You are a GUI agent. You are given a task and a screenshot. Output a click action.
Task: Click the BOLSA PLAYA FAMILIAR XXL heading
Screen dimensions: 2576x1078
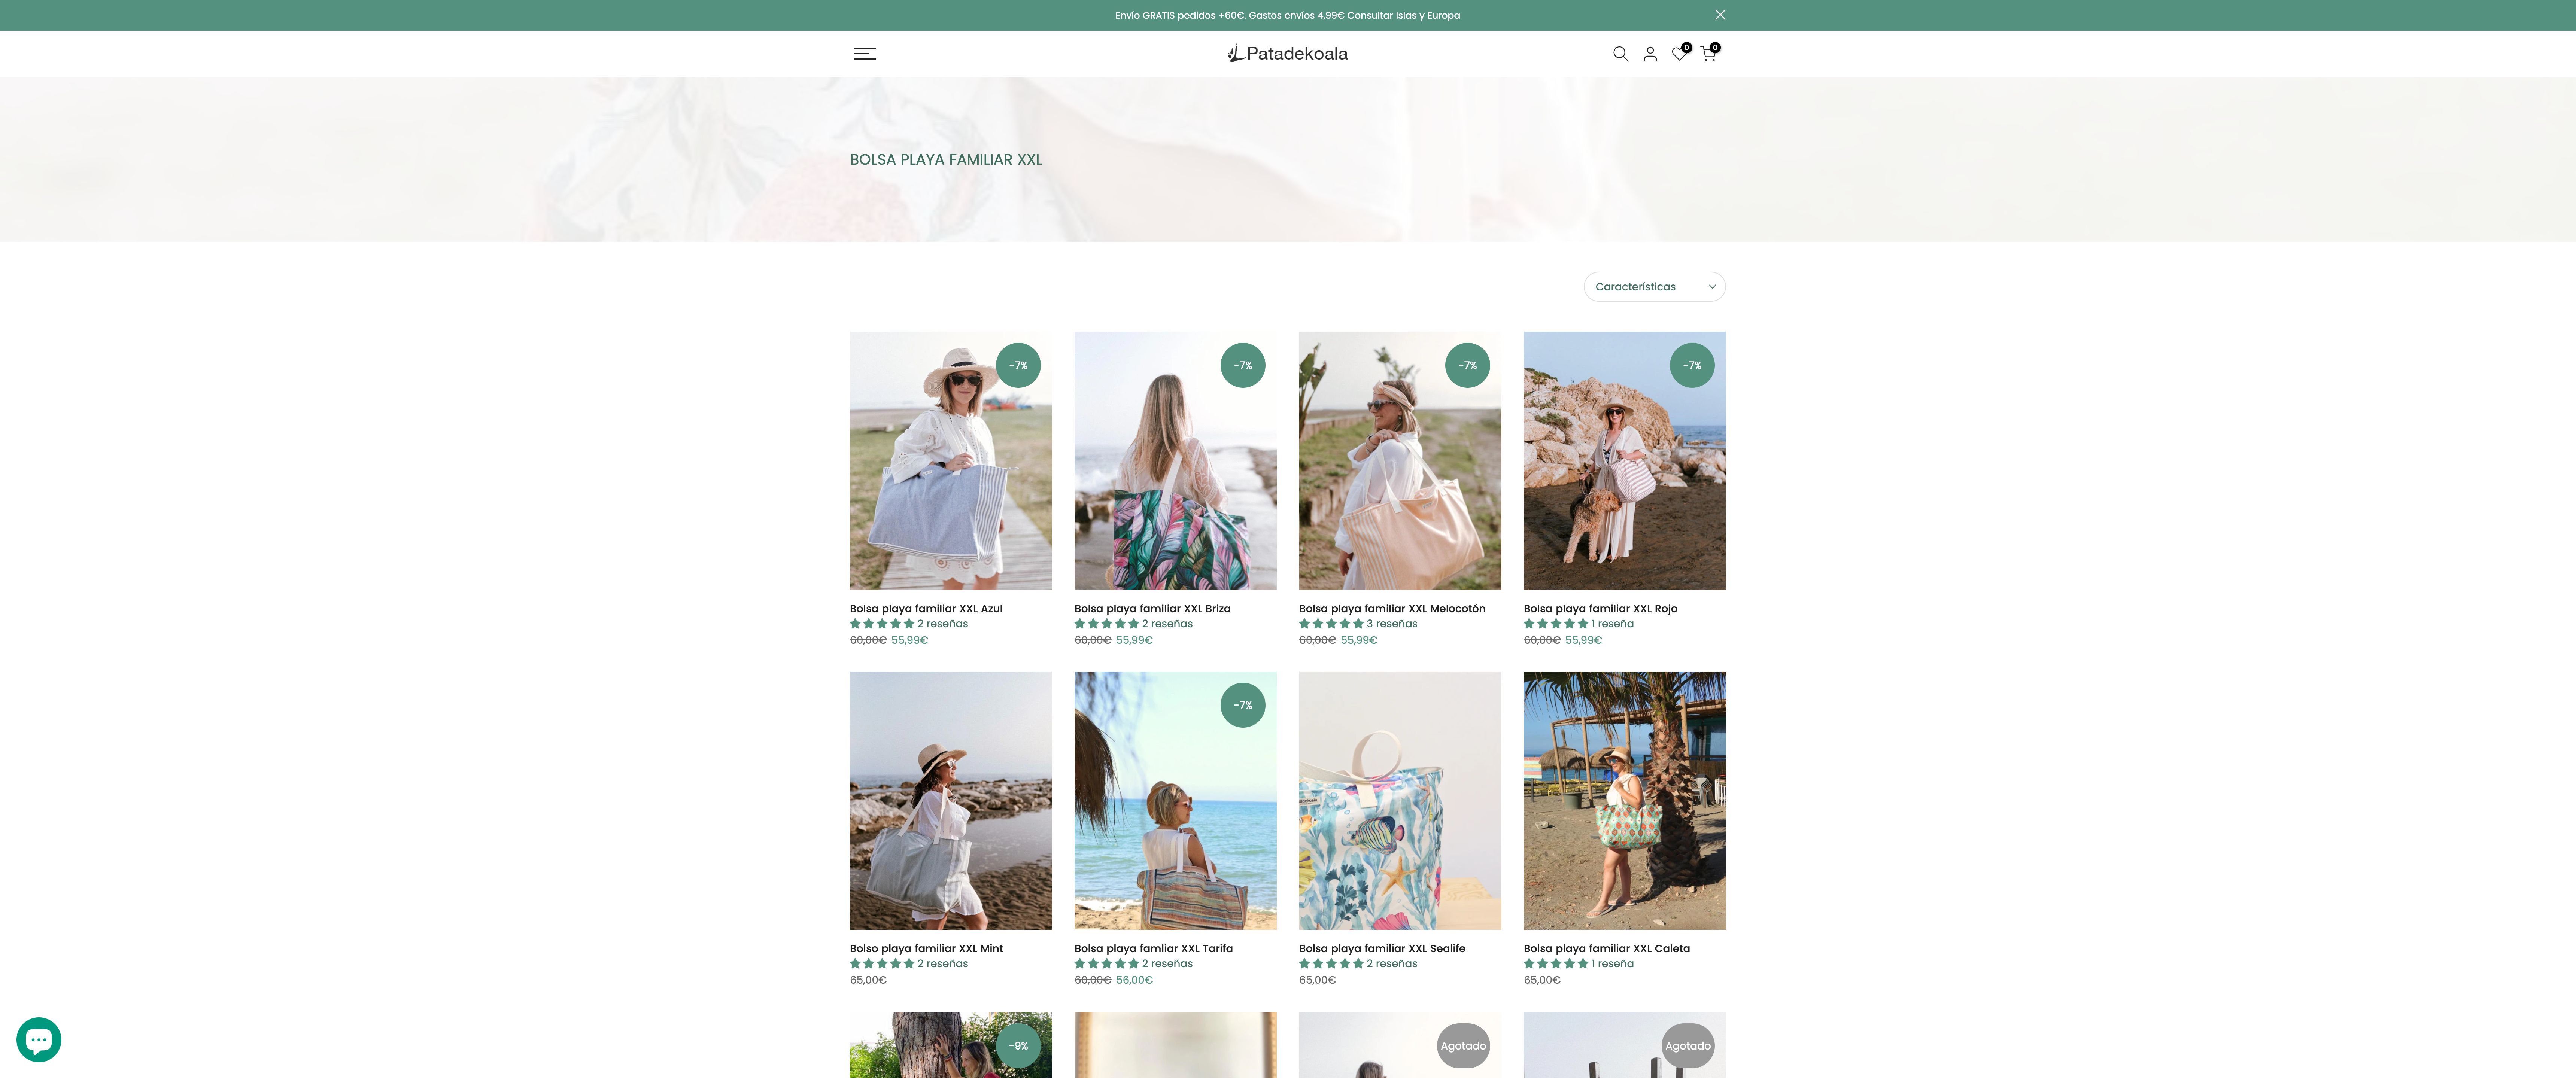[x=946, y=160]
